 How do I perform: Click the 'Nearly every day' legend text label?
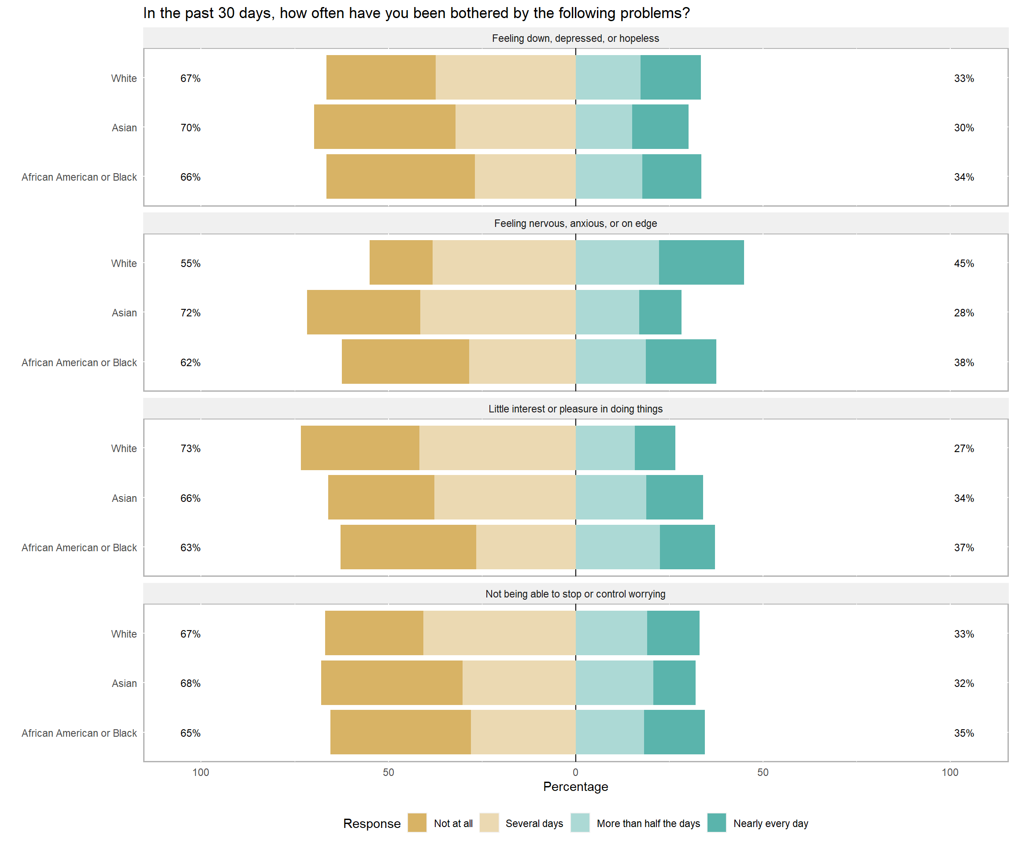tap(771, 823)
